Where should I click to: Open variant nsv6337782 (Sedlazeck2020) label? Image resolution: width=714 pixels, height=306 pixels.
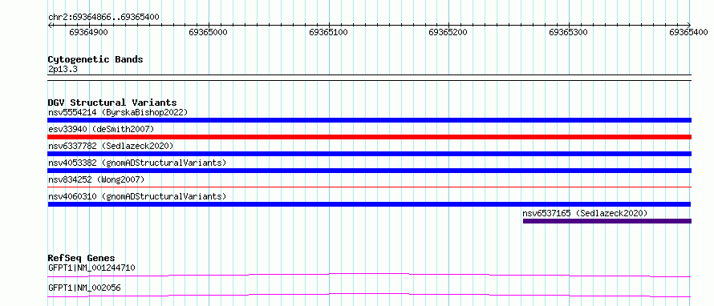point(111,146)
